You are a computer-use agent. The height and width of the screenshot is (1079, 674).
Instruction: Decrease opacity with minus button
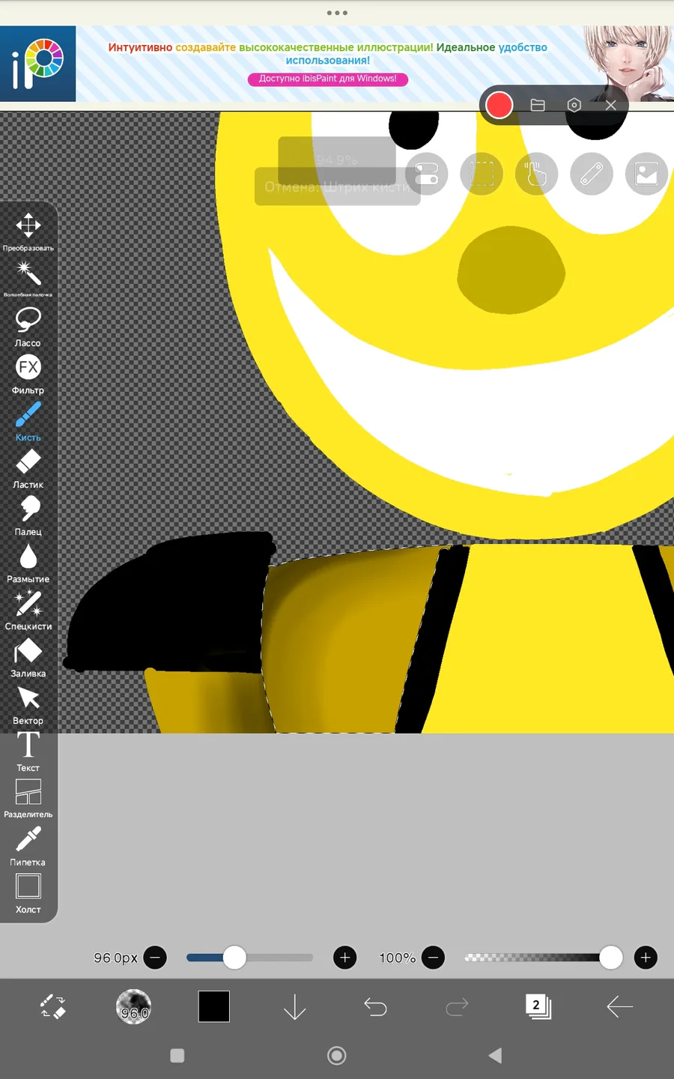coord(433,958)
